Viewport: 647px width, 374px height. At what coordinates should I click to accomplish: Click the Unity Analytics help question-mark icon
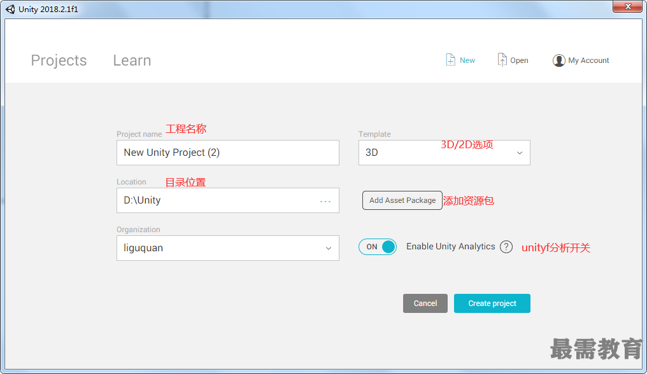click(506, 247)
